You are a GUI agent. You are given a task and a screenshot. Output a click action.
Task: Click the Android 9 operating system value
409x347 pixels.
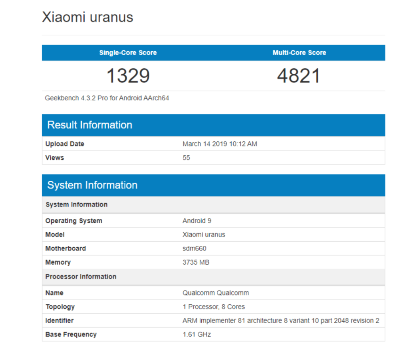197,221
